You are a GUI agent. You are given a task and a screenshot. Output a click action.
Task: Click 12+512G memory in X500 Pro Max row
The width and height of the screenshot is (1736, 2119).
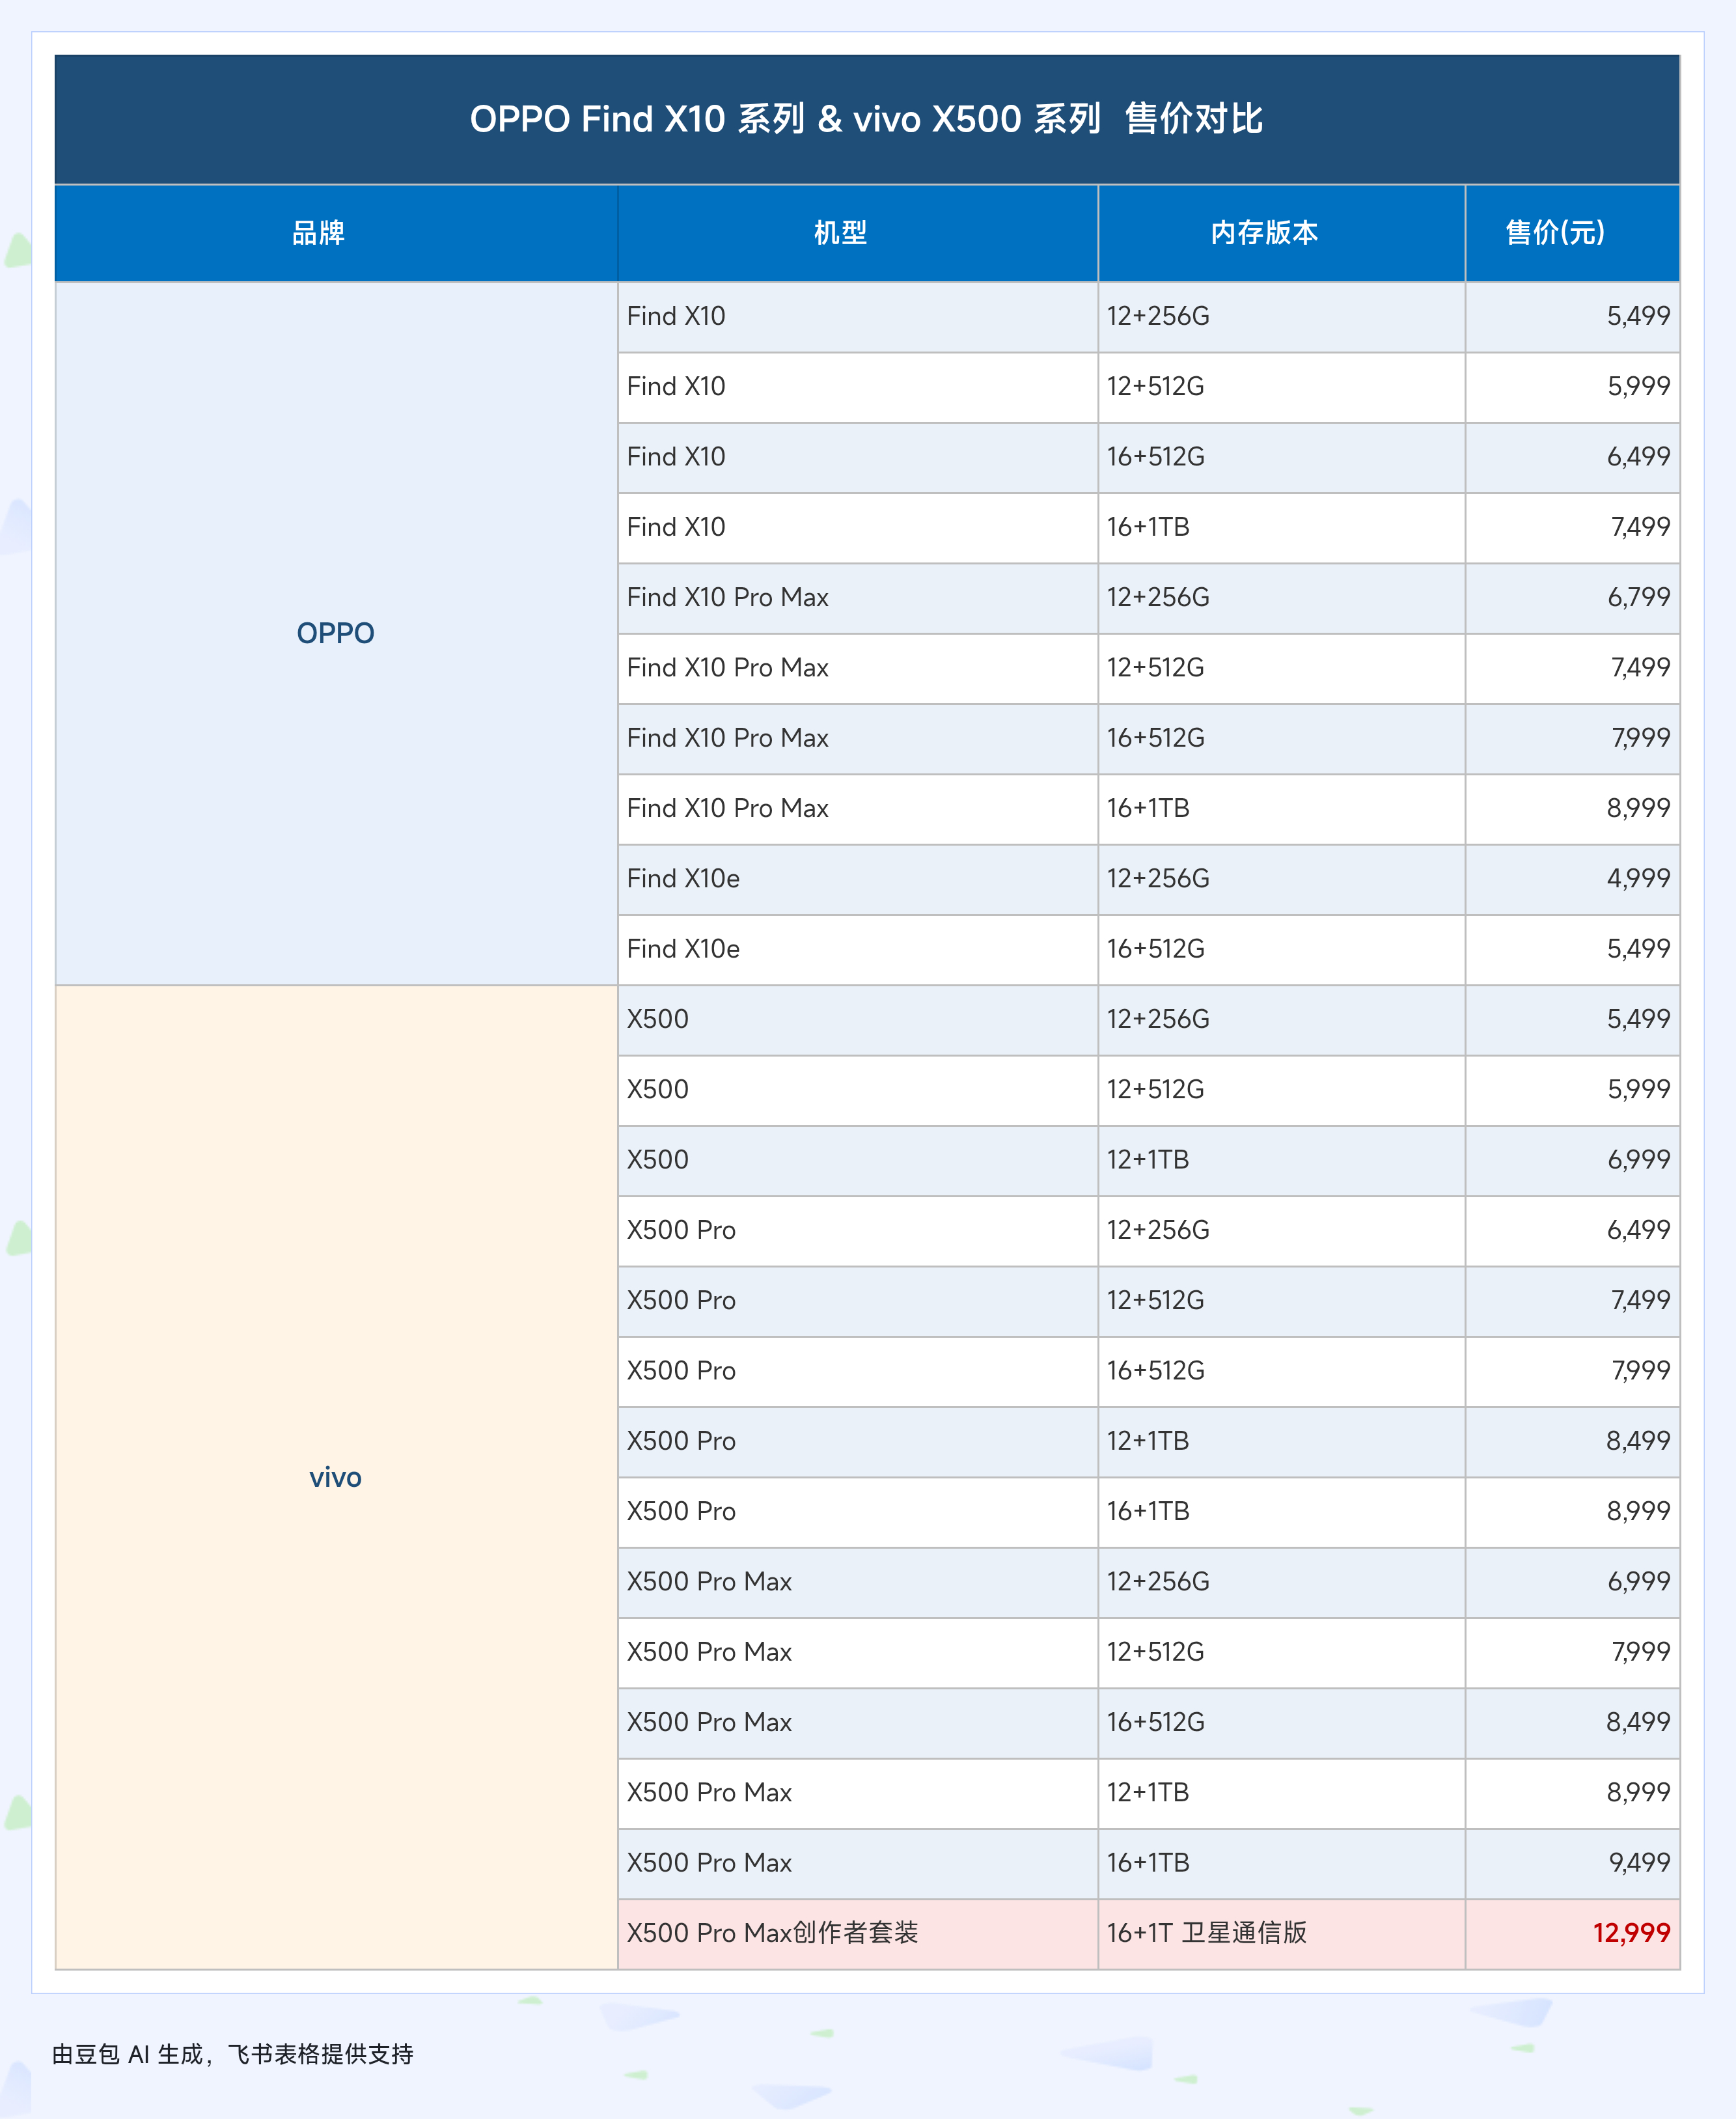point(1281,1653)
